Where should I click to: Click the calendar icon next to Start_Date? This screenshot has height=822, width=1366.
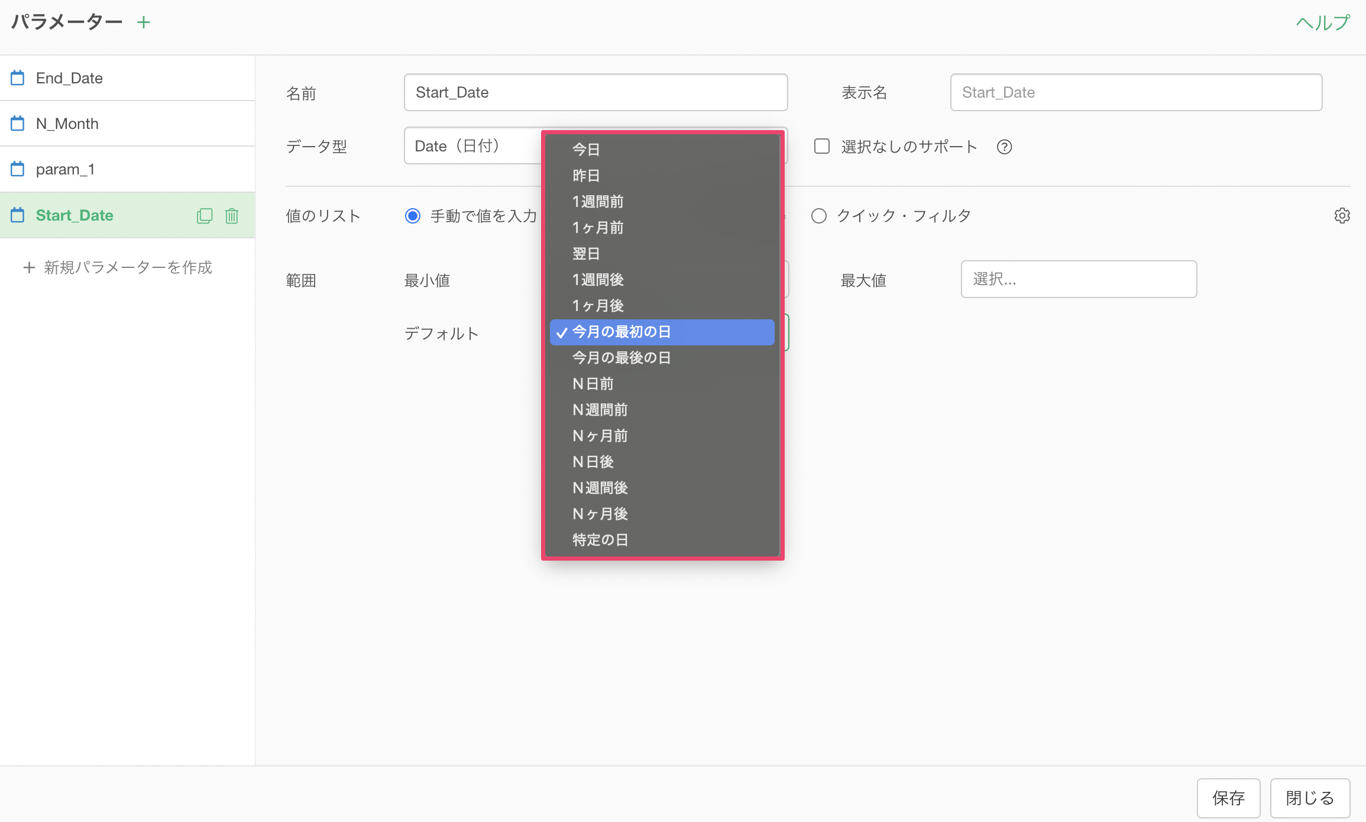pyautogui.click(x=18, y=215)
